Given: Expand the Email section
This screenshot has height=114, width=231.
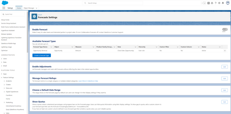Looking at the screenshot, I should point(2,66).
